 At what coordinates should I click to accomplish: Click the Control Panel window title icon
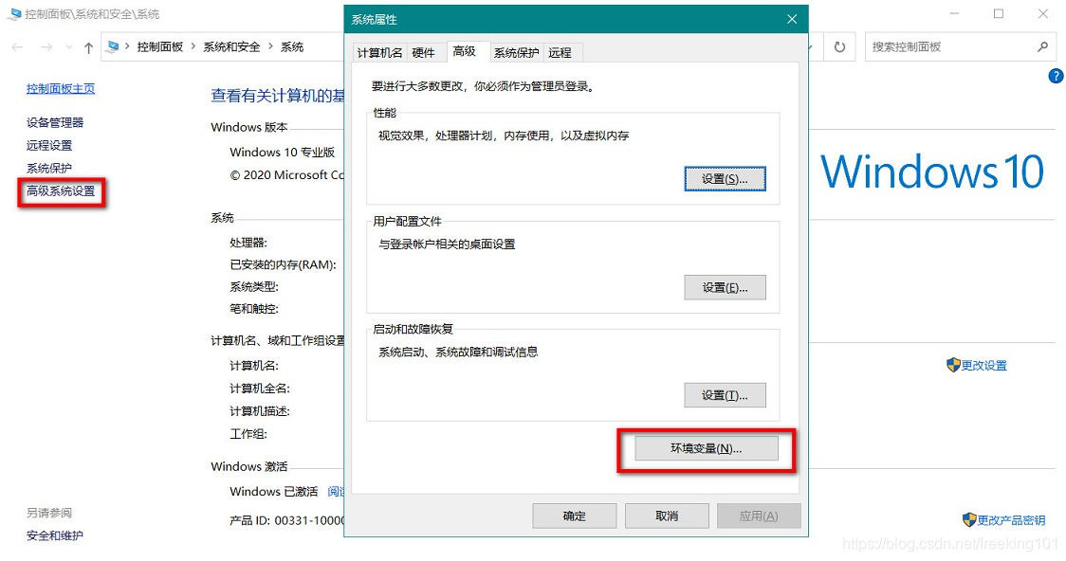click(x=15, y=13)
